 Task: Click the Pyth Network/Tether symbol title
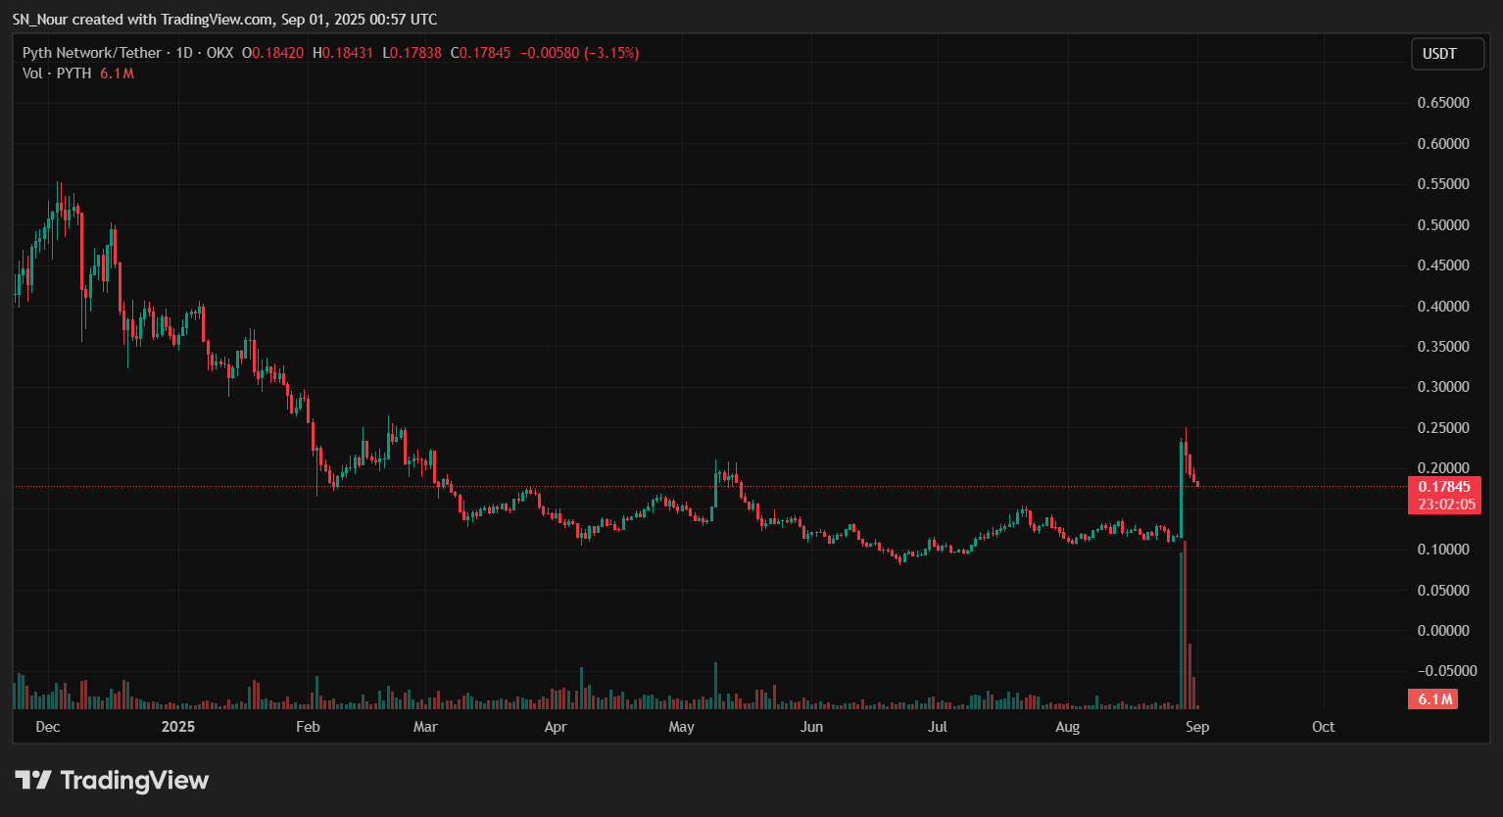[x=93, y=53]
